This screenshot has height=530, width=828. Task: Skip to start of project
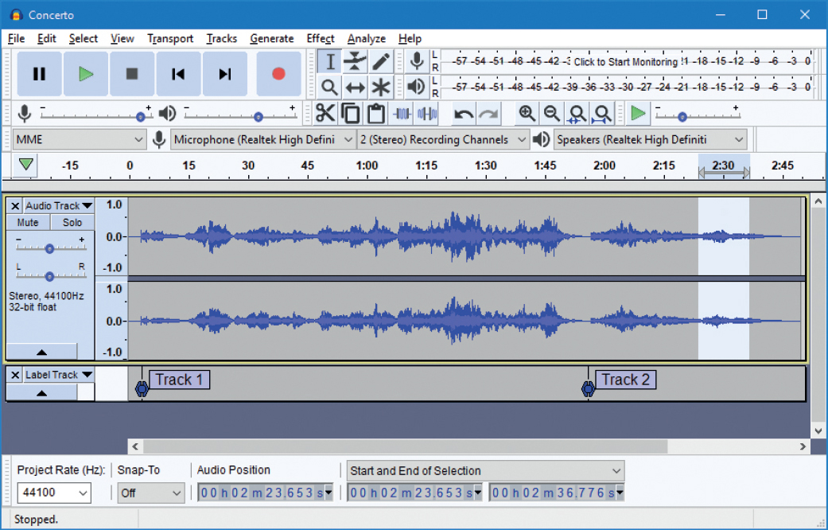tap(178, 74)
